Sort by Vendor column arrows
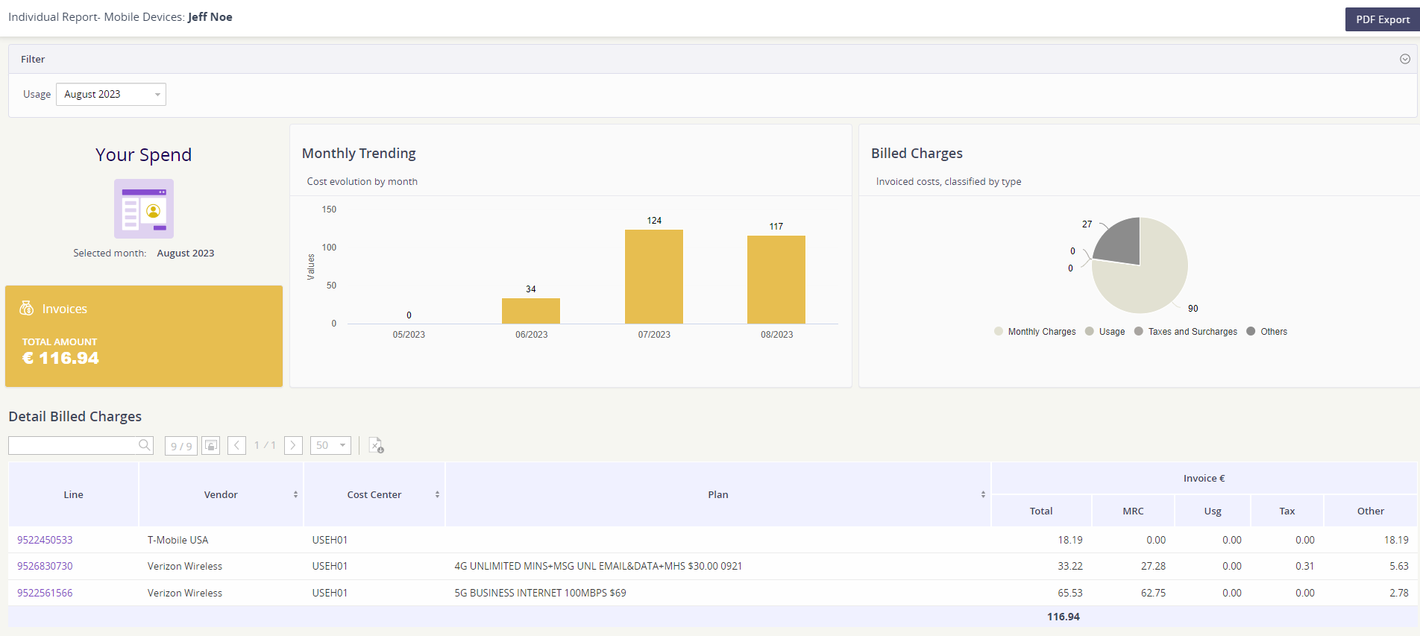1420x636 pixels. click(295, 494)
